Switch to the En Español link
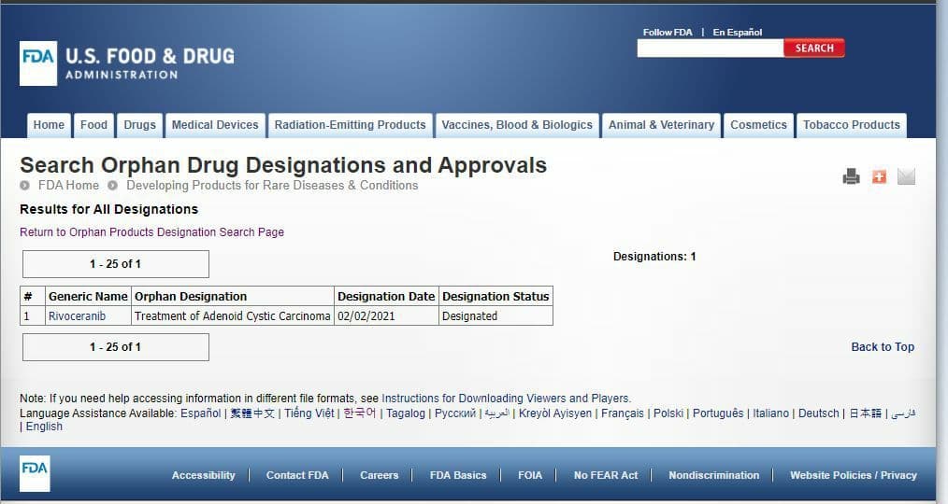 pos(737,33)
